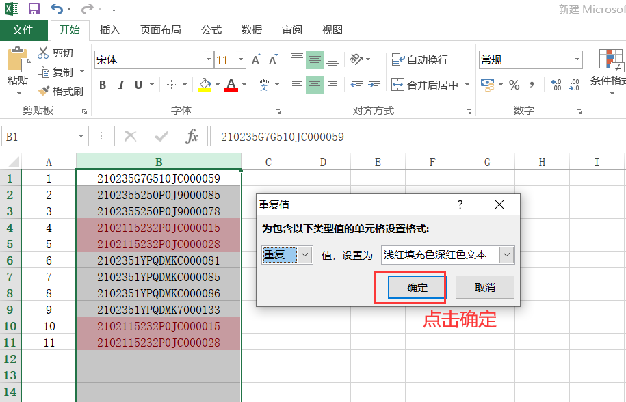The width and height of the screenshot is (626, 402).
Task: Click the ? help button in 重复值 dialog
Action: pos(460,204)
